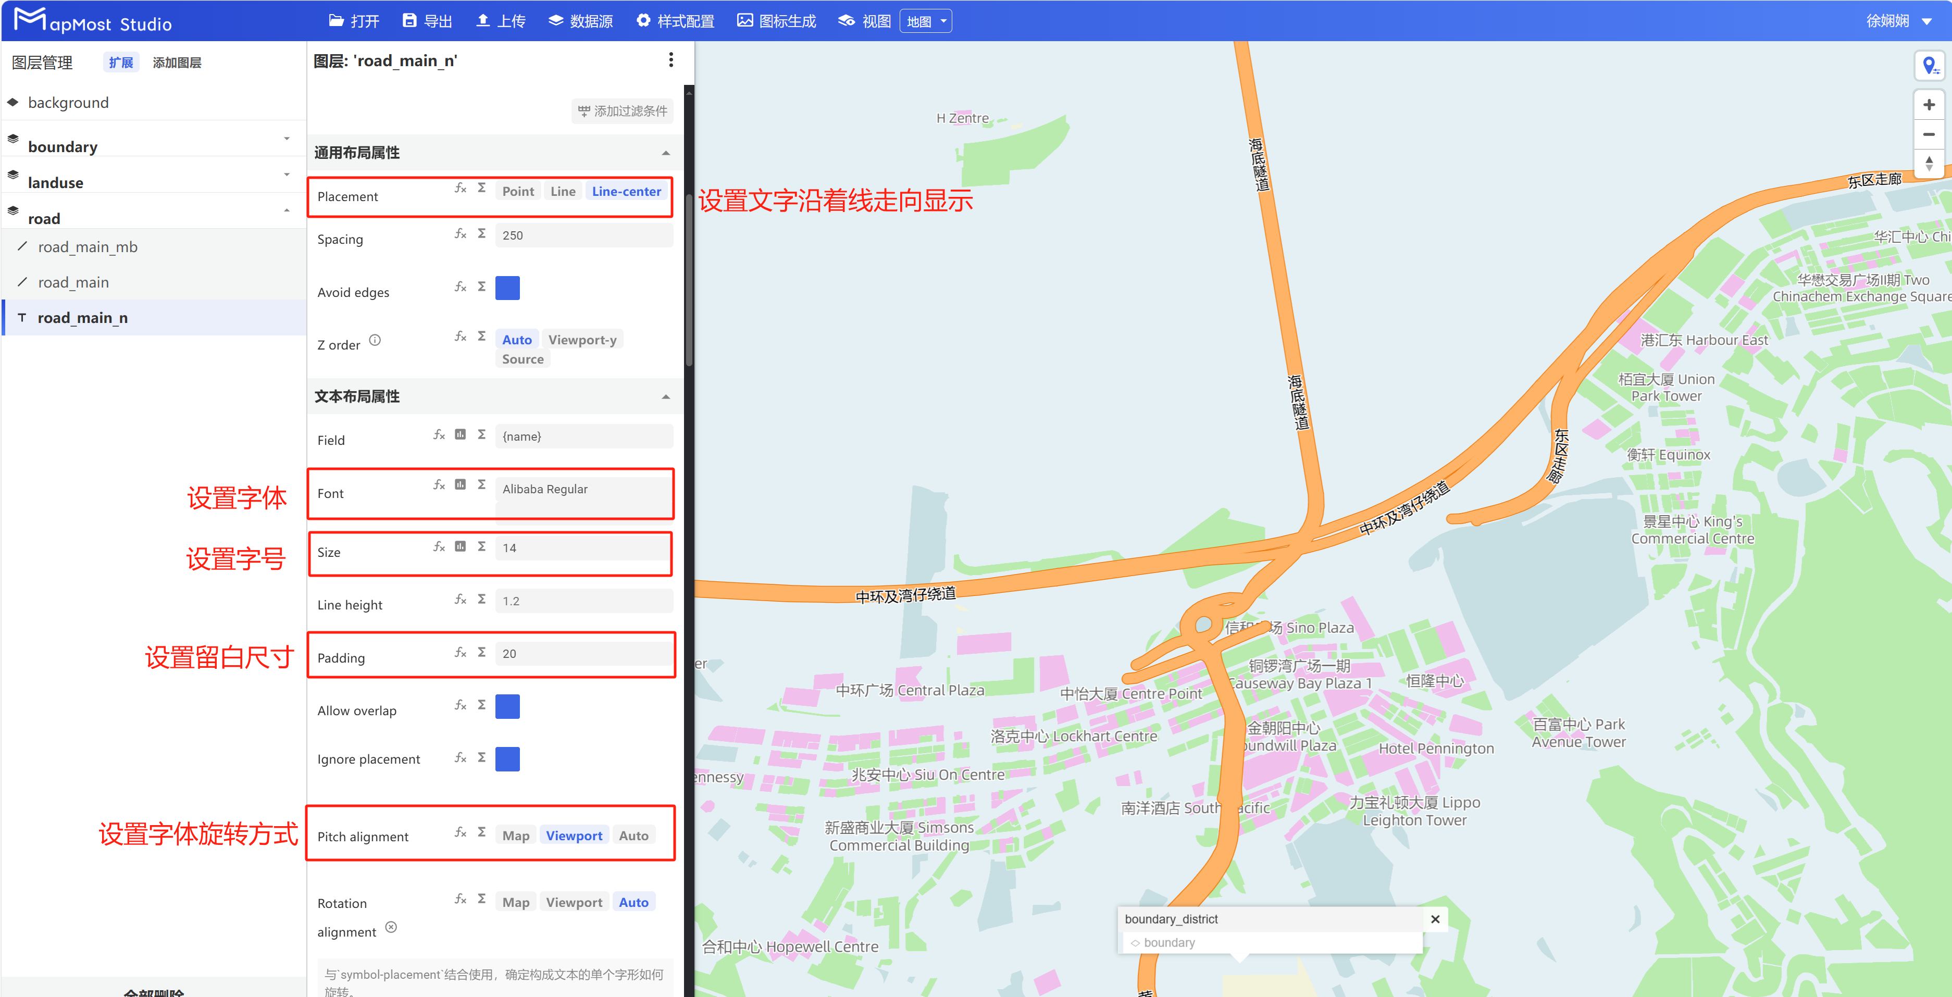Screen dimensions: 1952x997
Task: Open layer options three-dot menu
Action: pos(670,60)
